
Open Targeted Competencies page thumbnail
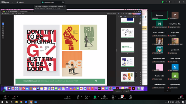128,47
